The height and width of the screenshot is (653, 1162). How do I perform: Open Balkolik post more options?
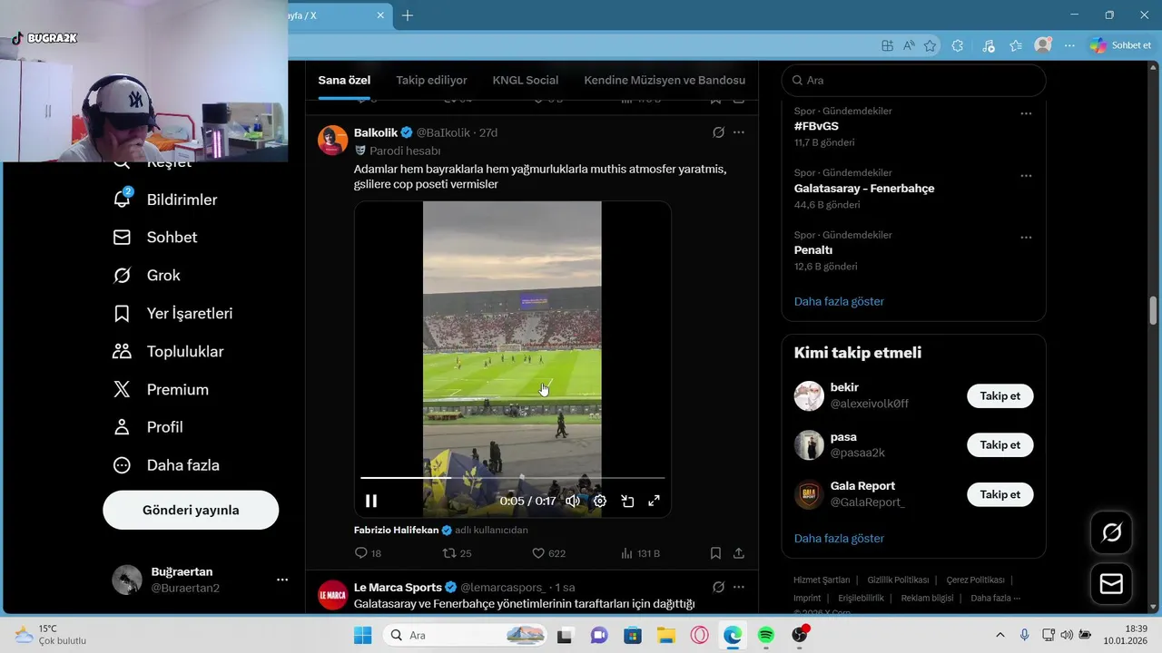739,132
